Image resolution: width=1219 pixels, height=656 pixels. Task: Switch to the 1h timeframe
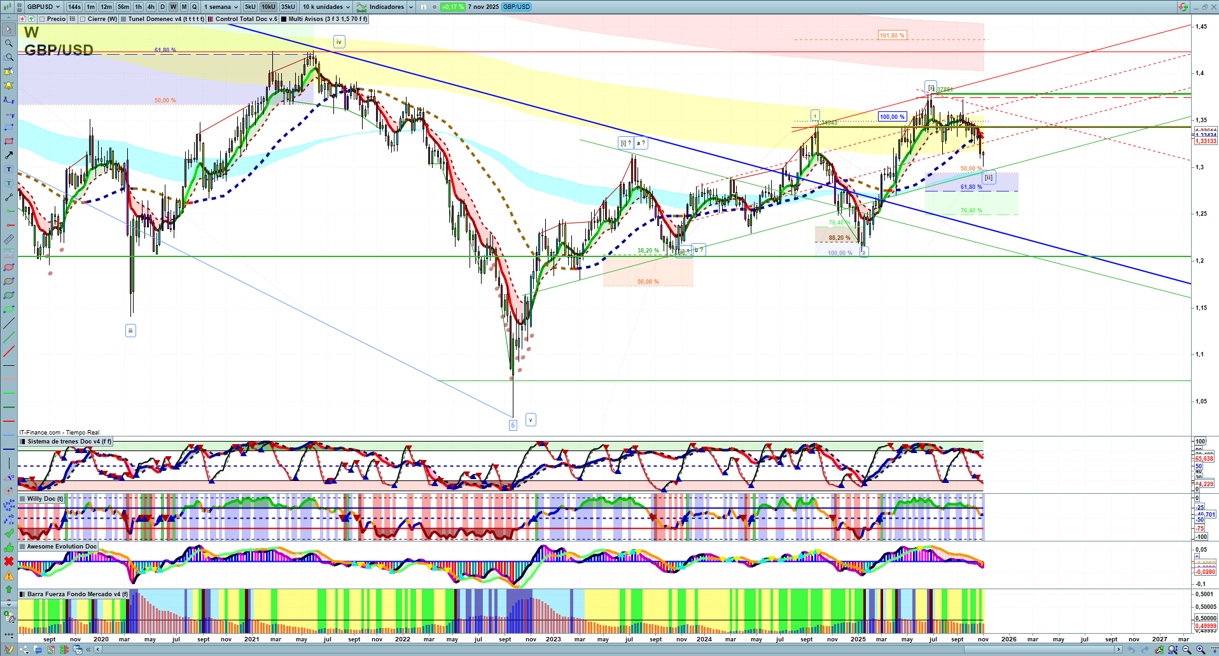pos(138,7)
